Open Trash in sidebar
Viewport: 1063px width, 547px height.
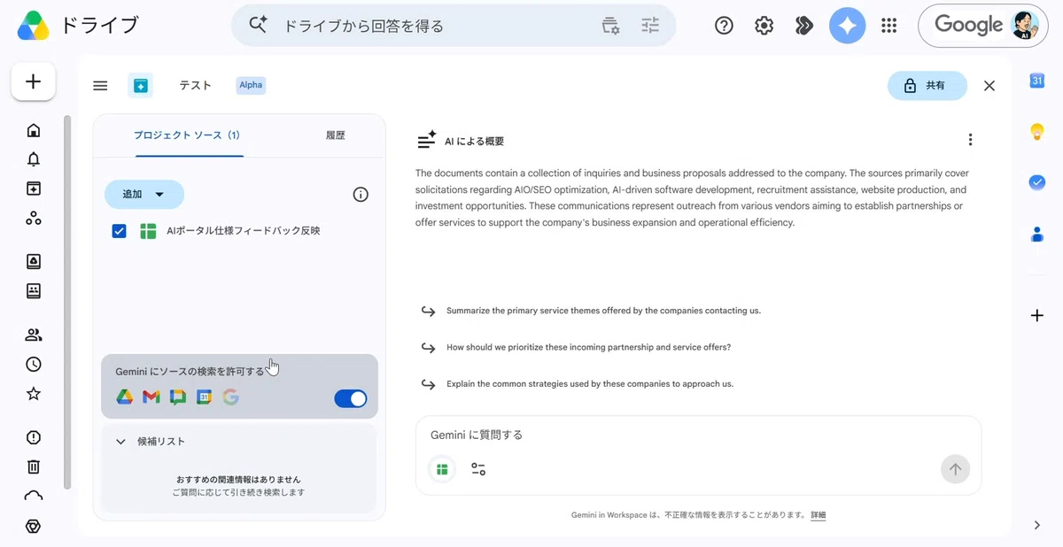[34, 466]
